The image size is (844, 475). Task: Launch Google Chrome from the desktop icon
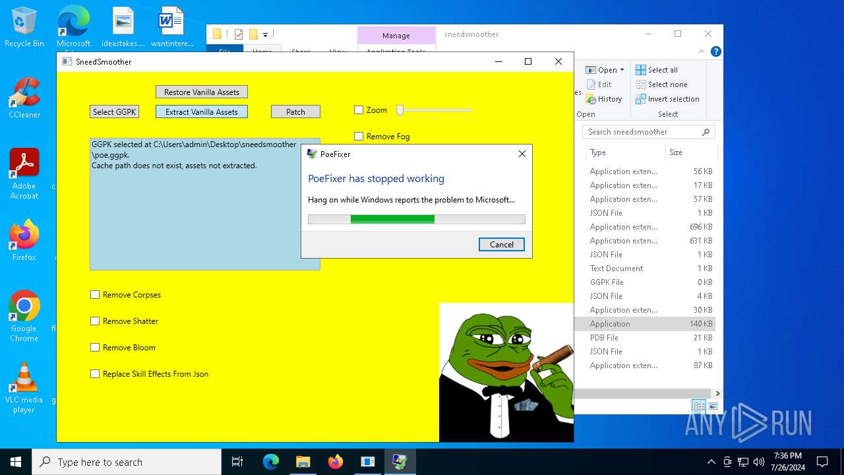(x=24, y=316)
